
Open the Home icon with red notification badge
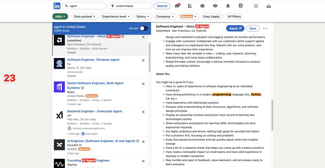[177, 6]
